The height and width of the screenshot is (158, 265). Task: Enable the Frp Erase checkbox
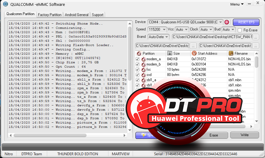click(x=240, y=30)
